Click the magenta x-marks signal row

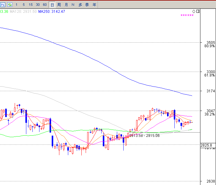point(187,15)
